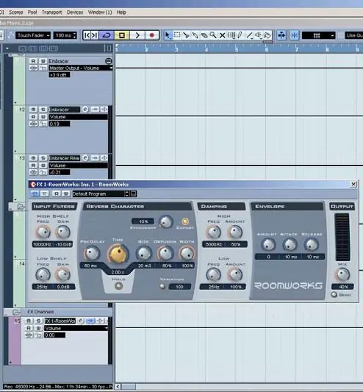Solo track 12 Embracer
The height and width of the screenshot is (392, 363).
pyautogui.click(x=43, y=110)
